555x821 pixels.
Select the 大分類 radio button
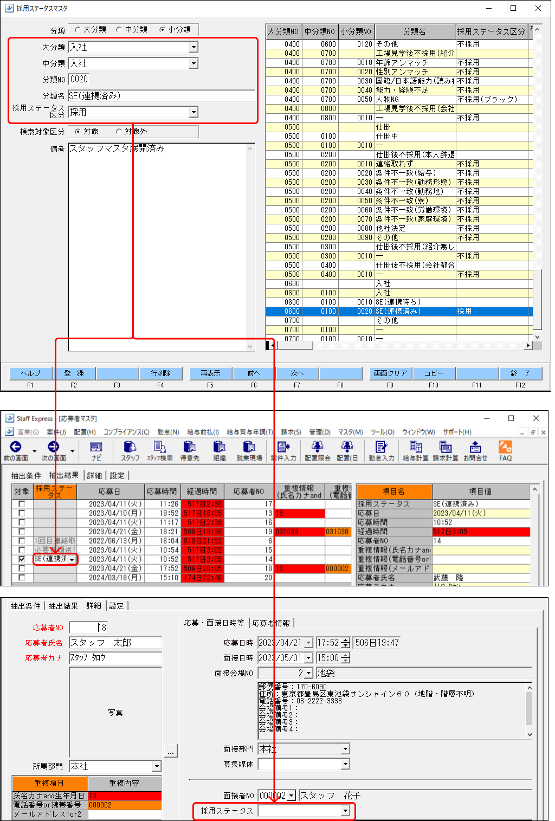[x=78, y=29]
